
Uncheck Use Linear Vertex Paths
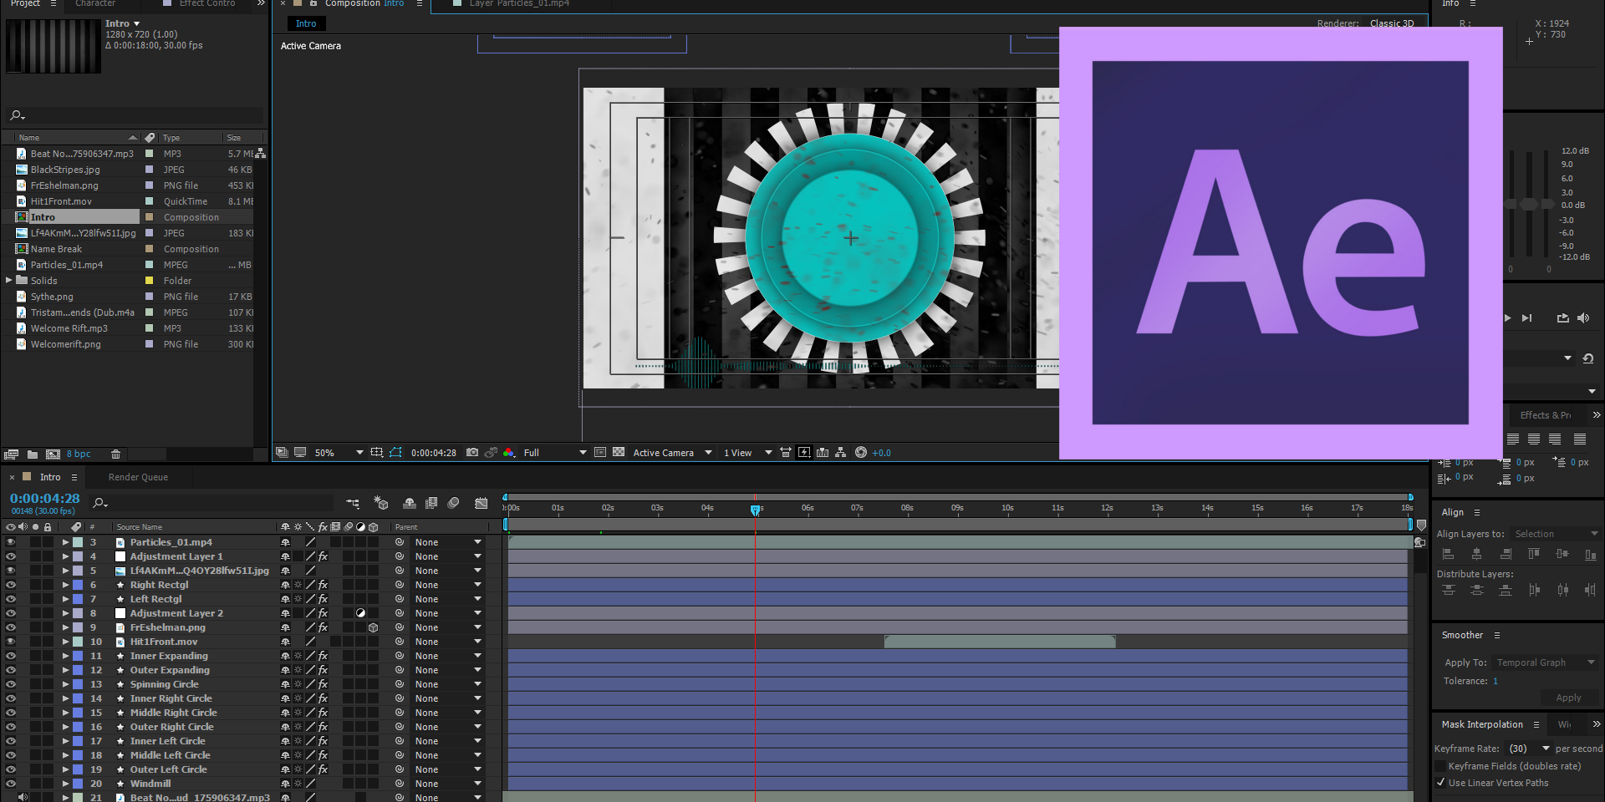(x=1440, y=783)
